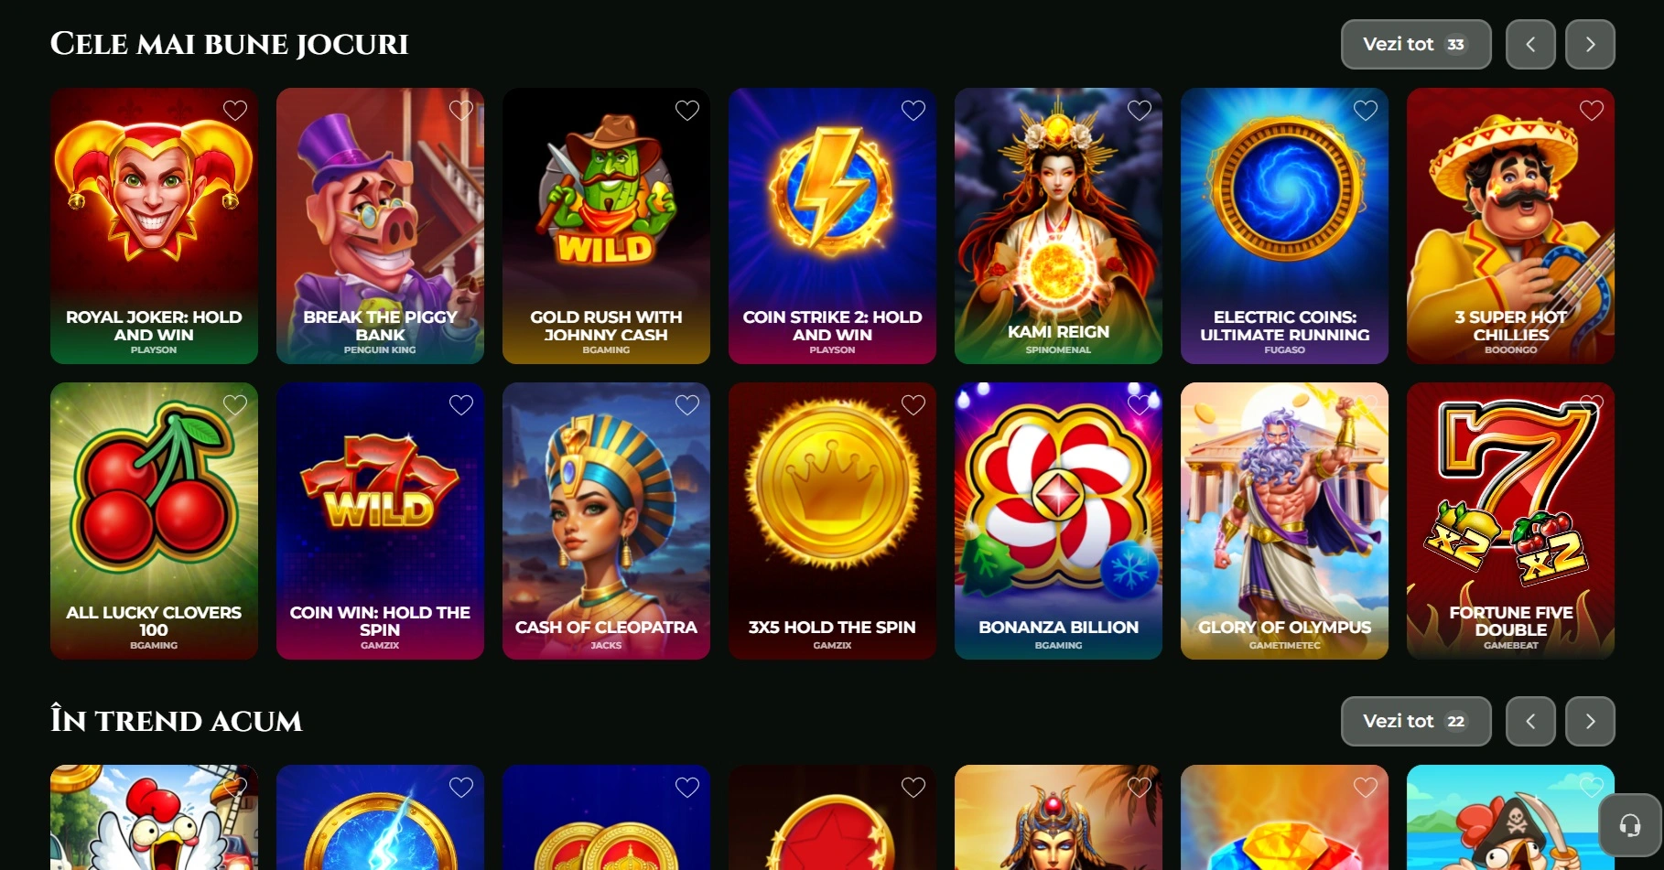
Task: Open live support headset icon
Action: (1630, 825)
